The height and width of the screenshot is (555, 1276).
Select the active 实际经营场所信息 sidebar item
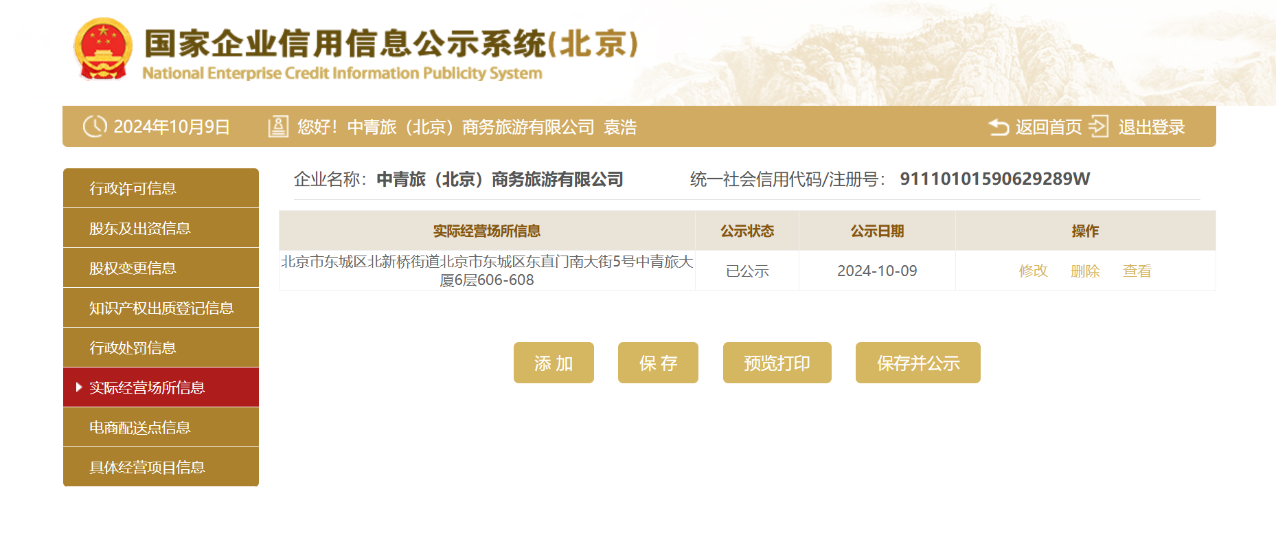[161, 387]
